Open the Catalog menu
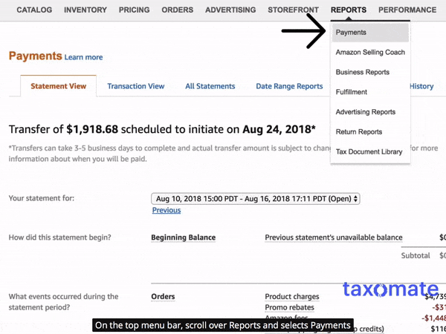 click(34, 10)
